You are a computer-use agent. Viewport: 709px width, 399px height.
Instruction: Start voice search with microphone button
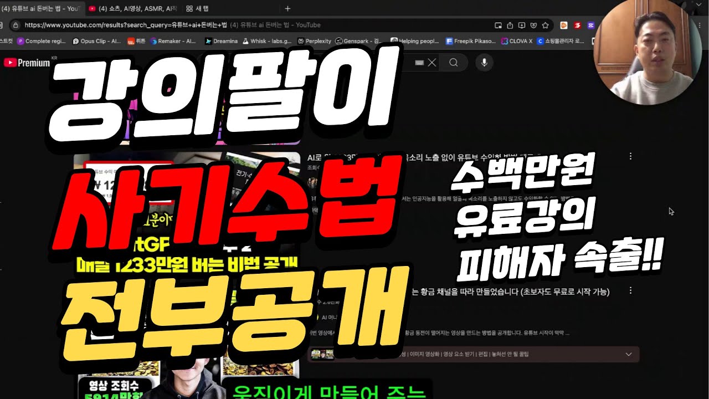pyautogui.click(x=484, y=63)
